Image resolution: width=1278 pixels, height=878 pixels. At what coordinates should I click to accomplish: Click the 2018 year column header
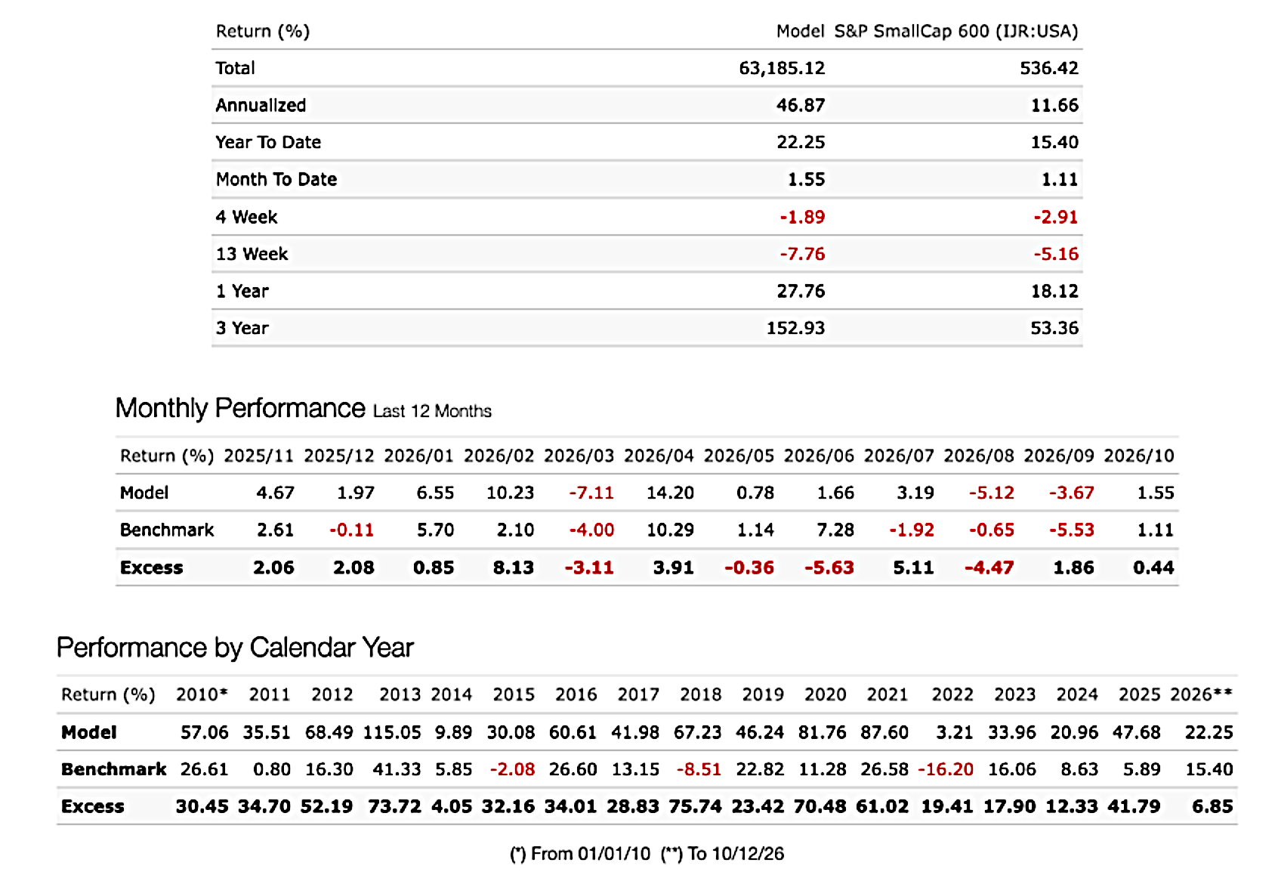(700, 694)
